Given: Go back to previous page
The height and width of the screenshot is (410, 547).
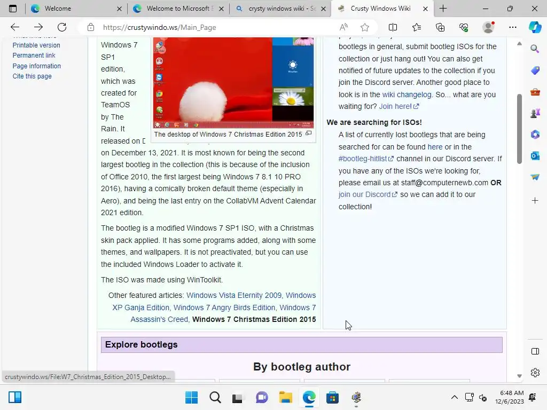Looking at the screenshot, I should 14,27.
